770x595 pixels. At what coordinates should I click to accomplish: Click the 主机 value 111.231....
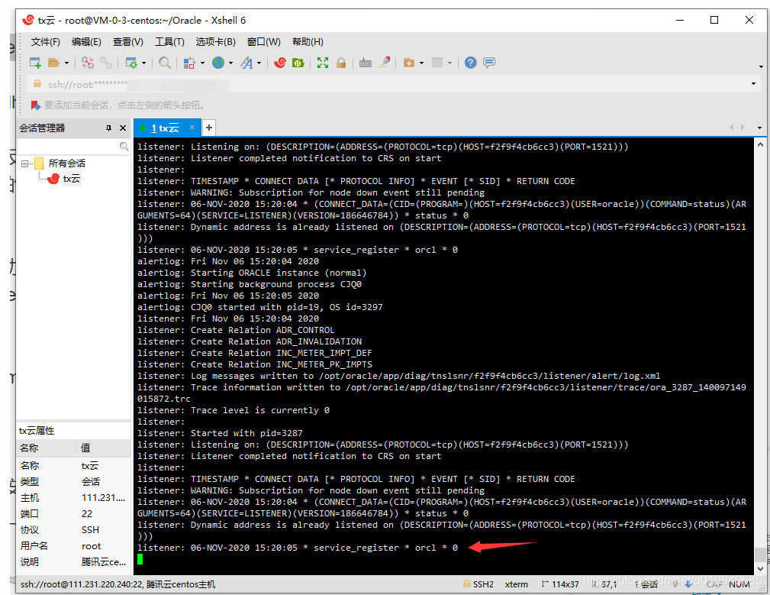point(103,498)
